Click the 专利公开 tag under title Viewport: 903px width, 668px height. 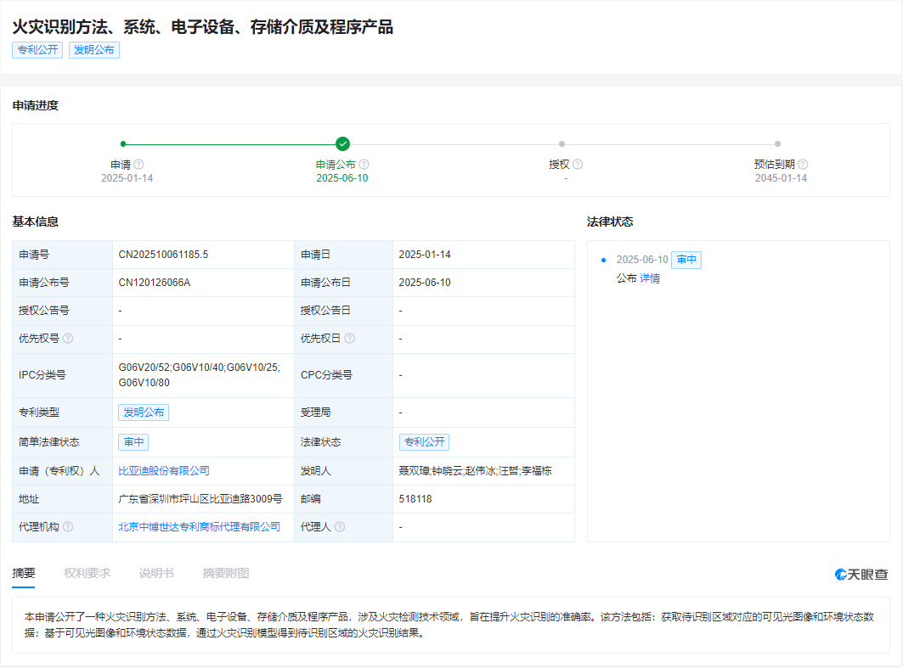coord(37,50)
